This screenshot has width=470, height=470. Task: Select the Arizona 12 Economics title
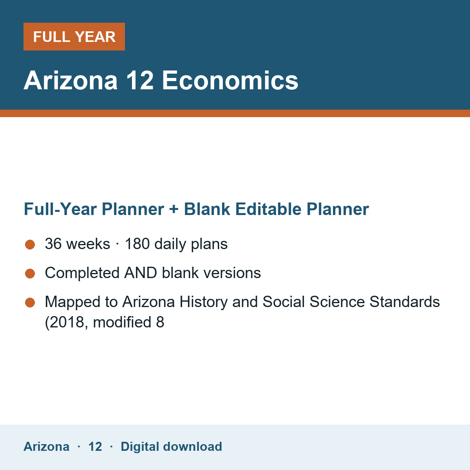(161, 80)
